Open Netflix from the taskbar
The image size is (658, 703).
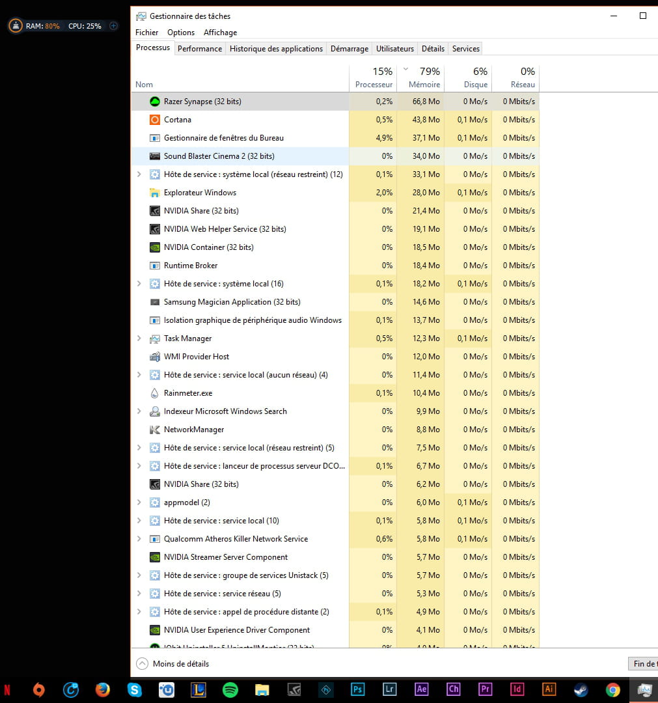[7, 689]
